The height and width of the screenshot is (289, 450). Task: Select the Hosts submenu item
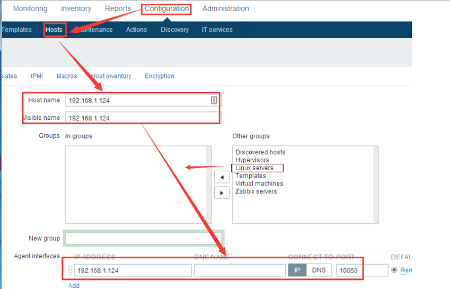click(x=54, y=30)
